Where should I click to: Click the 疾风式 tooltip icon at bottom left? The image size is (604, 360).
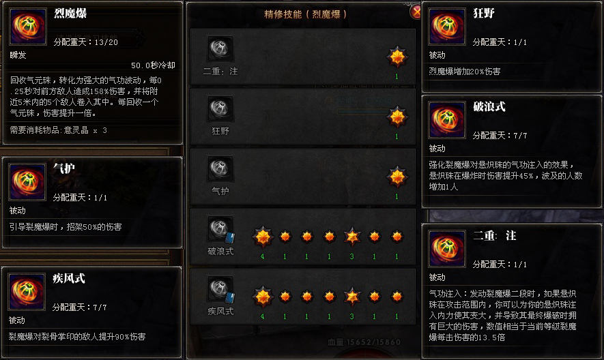(x=27, y=292)
